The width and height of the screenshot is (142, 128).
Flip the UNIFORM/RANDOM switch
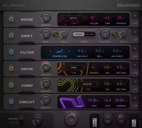tap(21, 120)
